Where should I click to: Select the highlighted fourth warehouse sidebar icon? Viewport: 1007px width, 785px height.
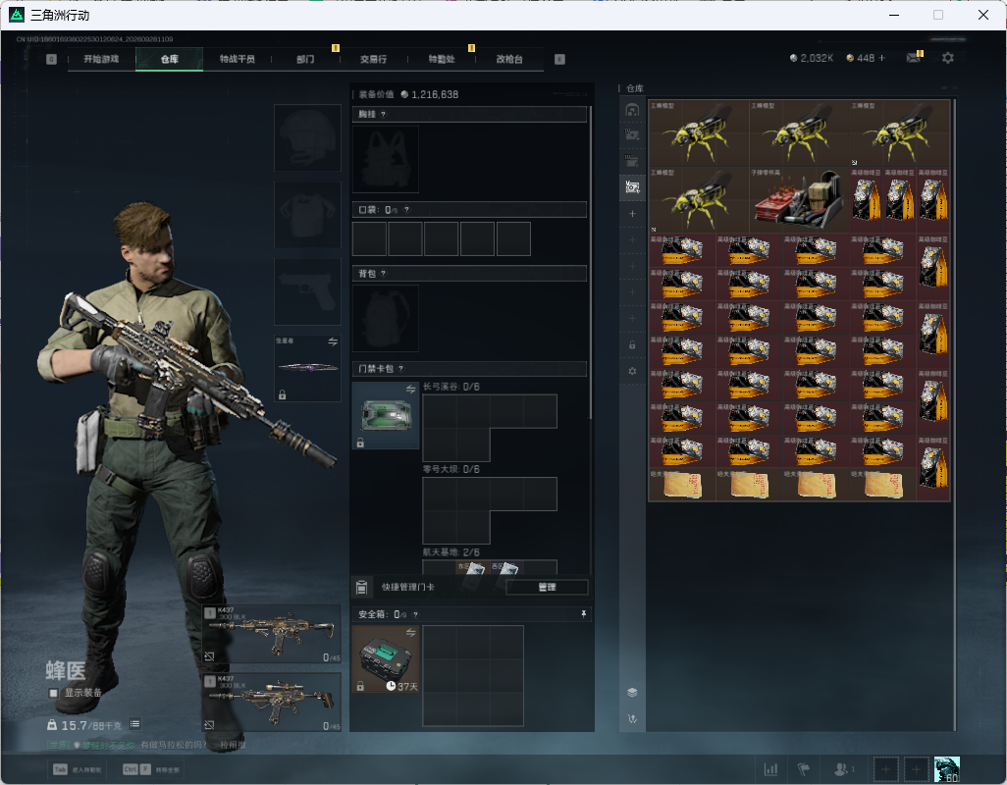point(632,186)
